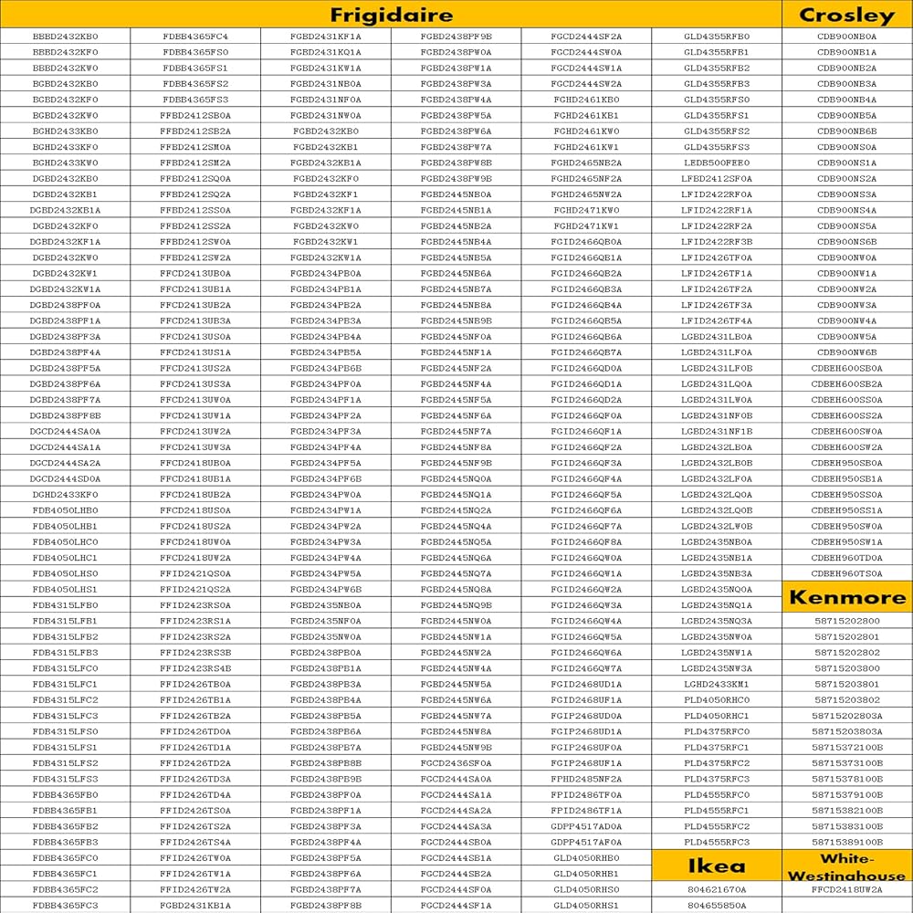
Task: Select Crosley model CDBEH960TS0A
Action: (846, 573)
